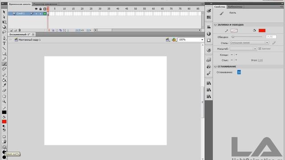Collapse the ЗАЛИВКА И ОБВОДКА section
The image size is (285, 160).
coord(216,25)
